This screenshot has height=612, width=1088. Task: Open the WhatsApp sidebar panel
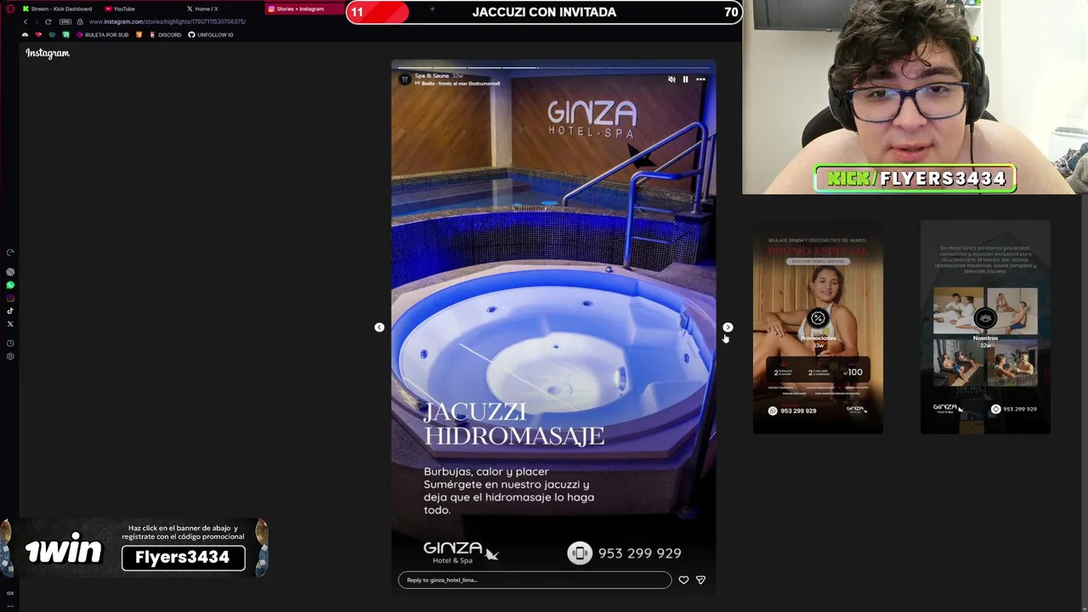coord(10,285)
